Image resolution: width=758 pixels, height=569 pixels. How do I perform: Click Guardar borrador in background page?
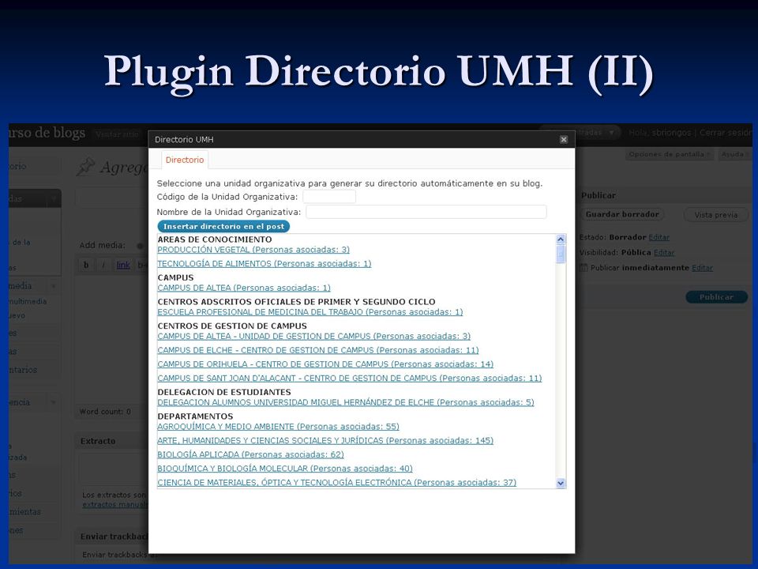622,214
